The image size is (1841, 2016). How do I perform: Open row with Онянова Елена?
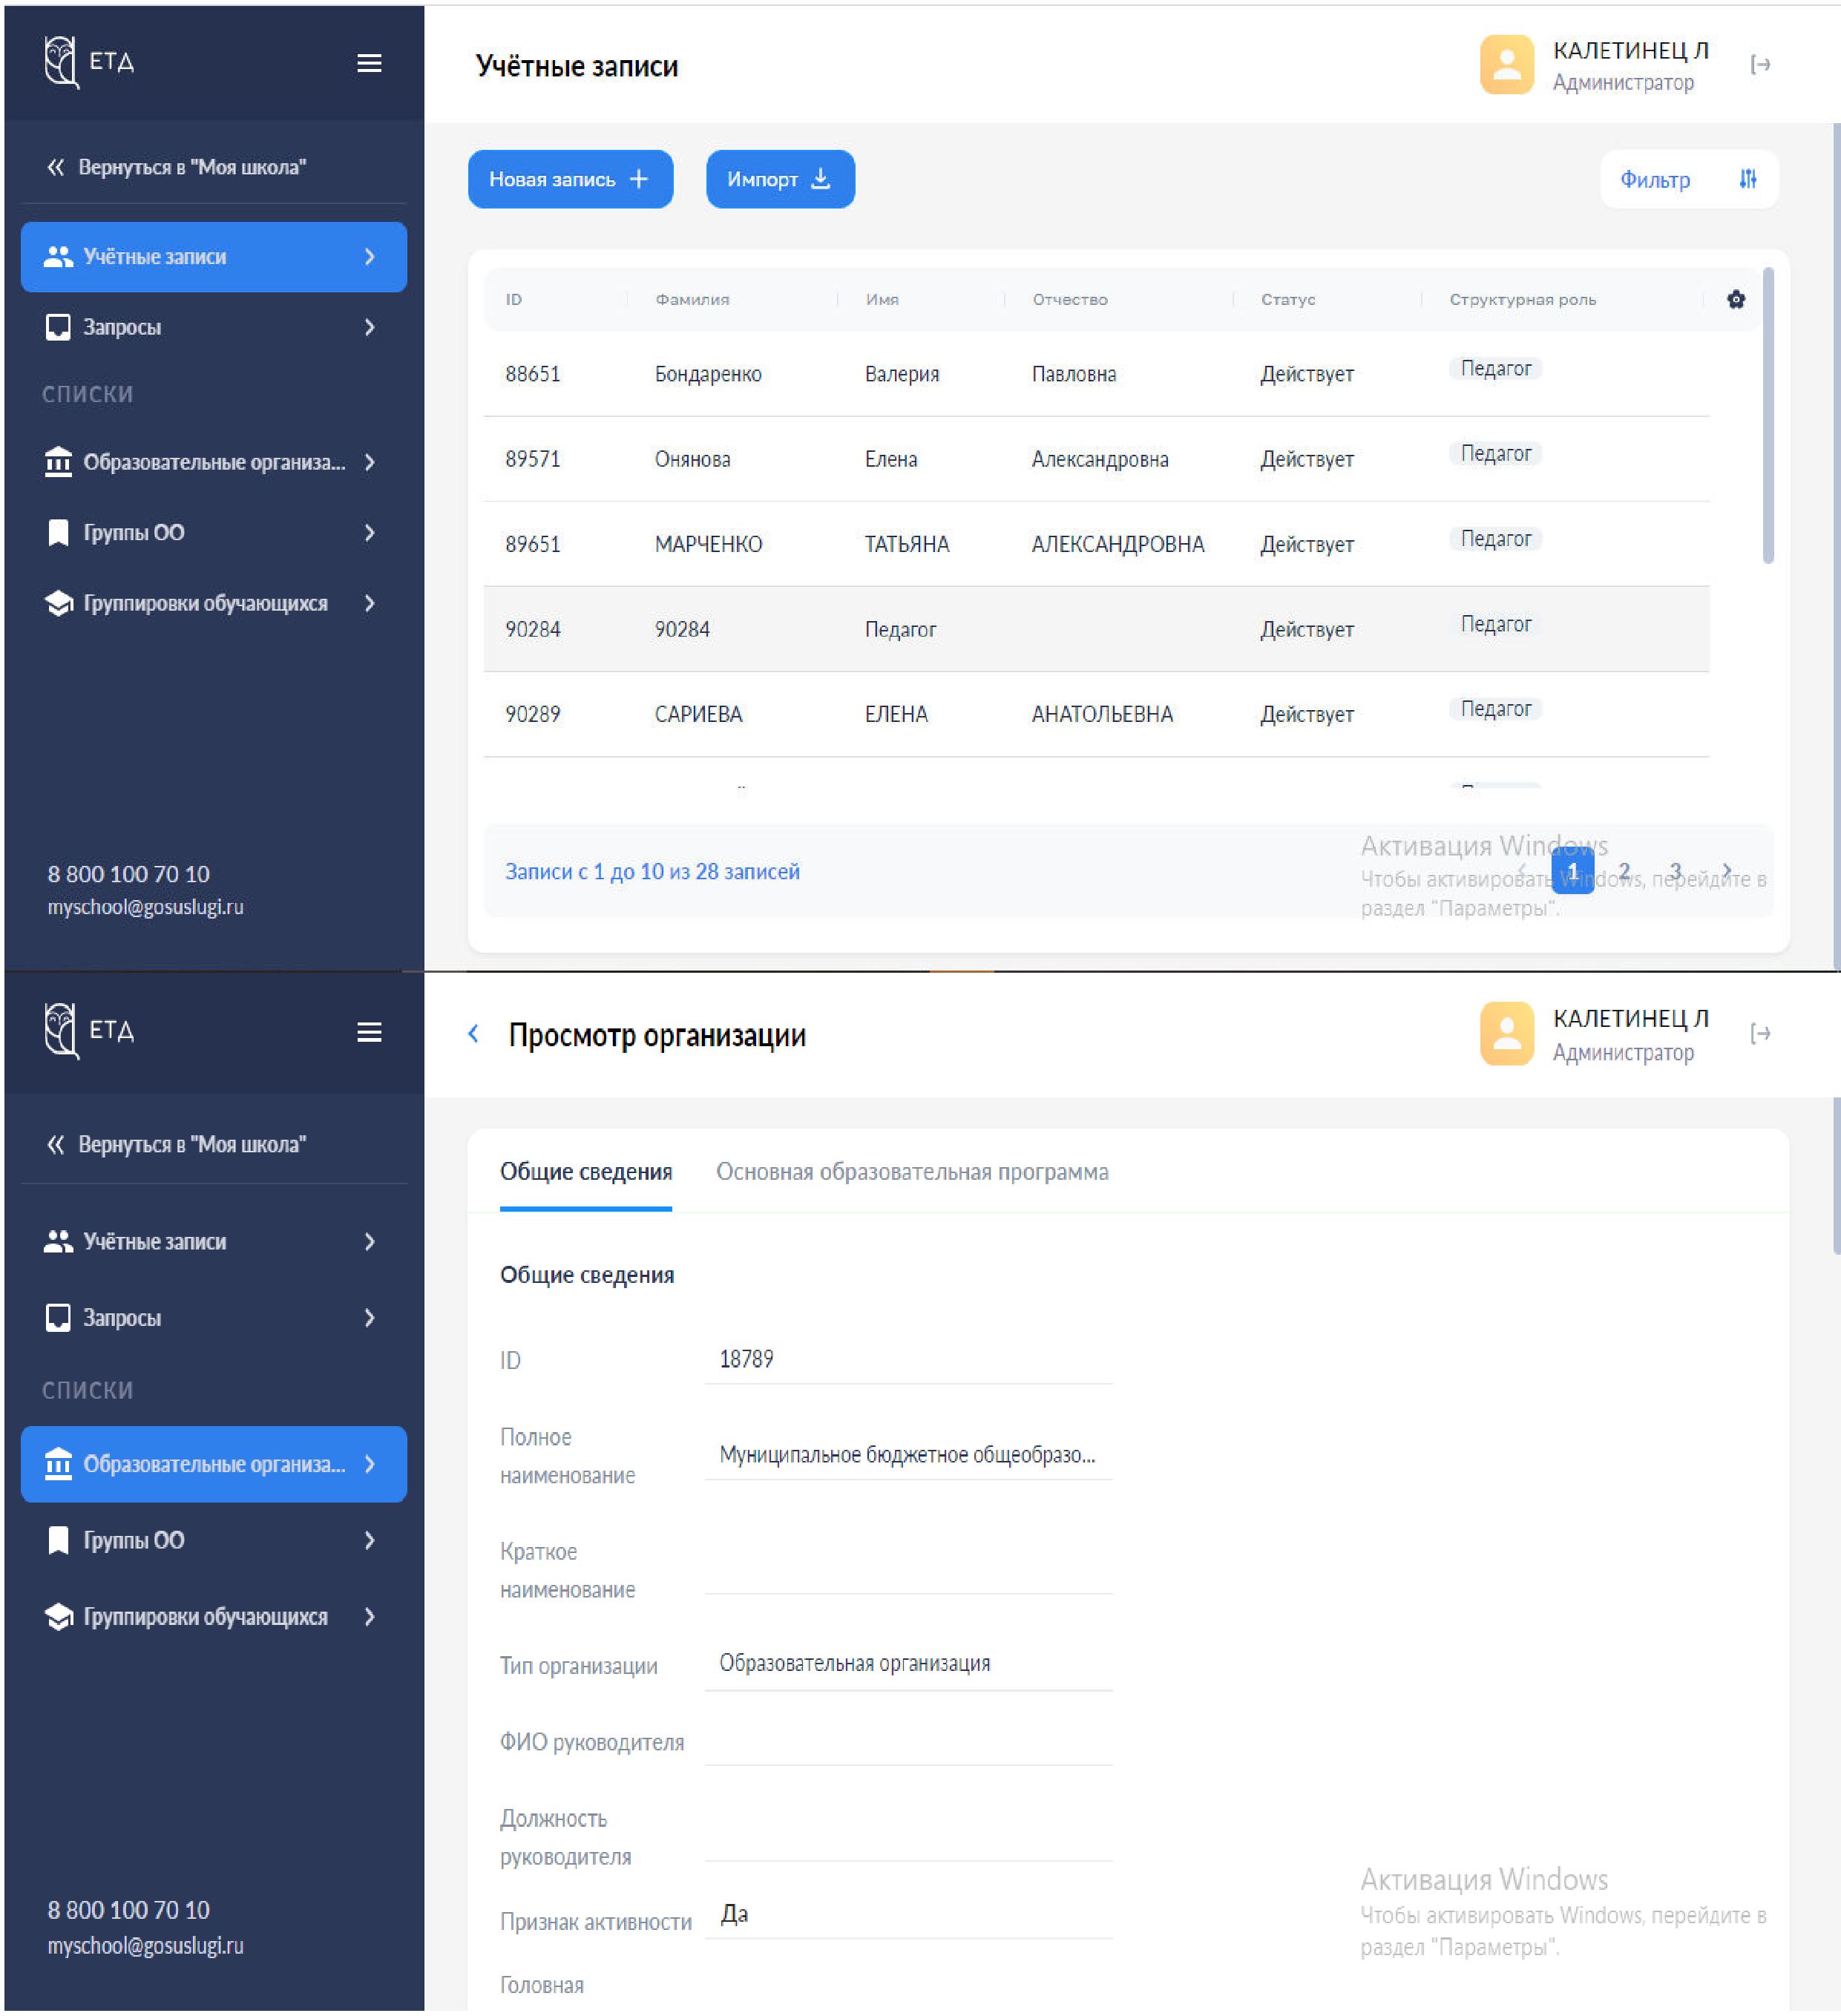click(x=1096, y=459)
